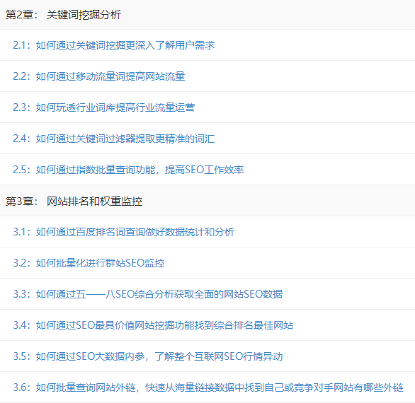Open lesson 3.5 about SEO big data insider

148,356
